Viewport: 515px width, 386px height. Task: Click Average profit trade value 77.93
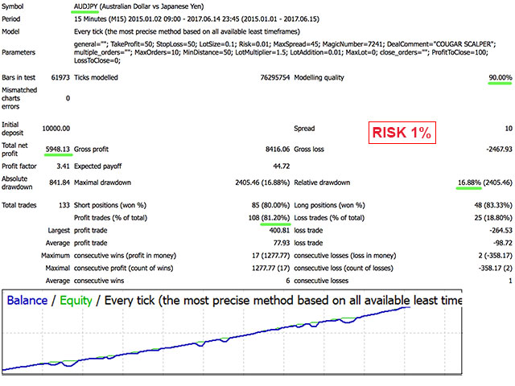click(x=282, y=243)
